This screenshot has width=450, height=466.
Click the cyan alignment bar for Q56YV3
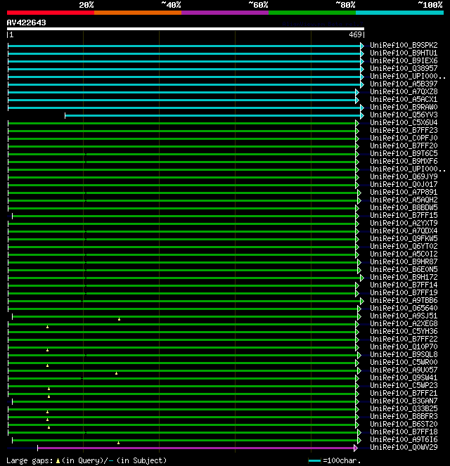click(212, 115)
